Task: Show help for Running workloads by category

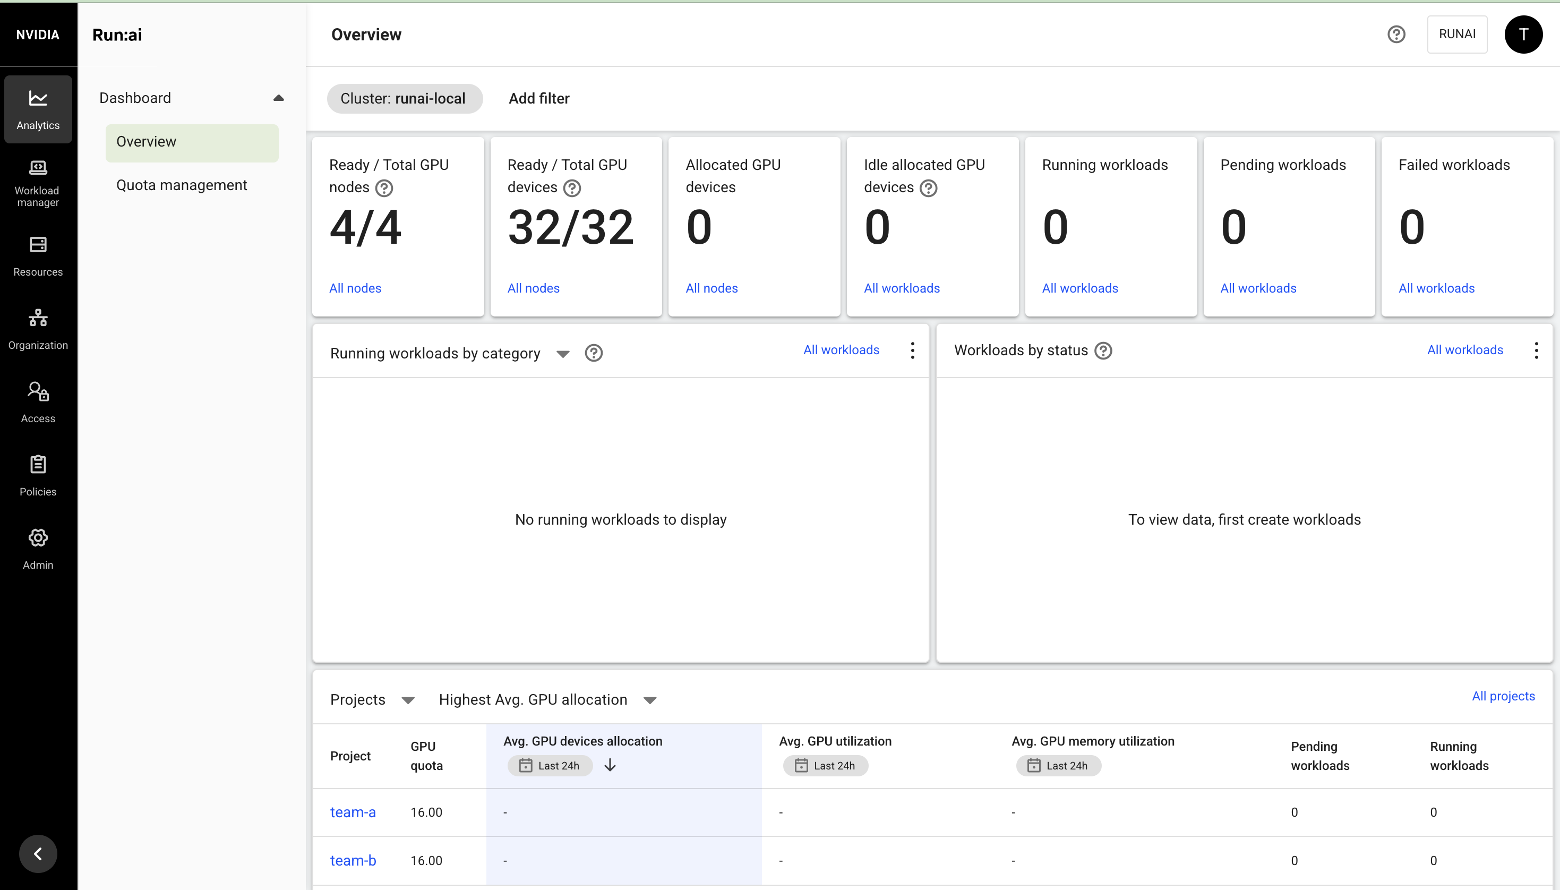Action: coord(593,353)
